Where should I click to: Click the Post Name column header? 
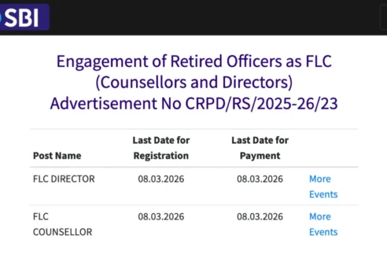(57, 155)
